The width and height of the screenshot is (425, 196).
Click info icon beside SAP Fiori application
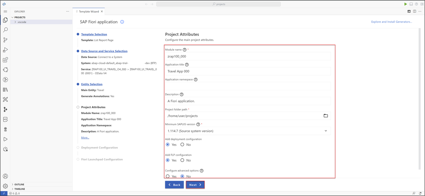(122, 22)
